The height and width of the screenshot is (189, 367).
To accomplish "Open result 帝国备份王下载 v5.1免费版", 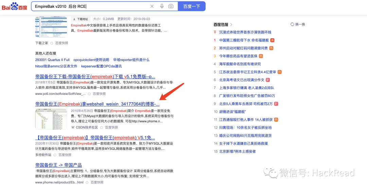I will (95, 77).
